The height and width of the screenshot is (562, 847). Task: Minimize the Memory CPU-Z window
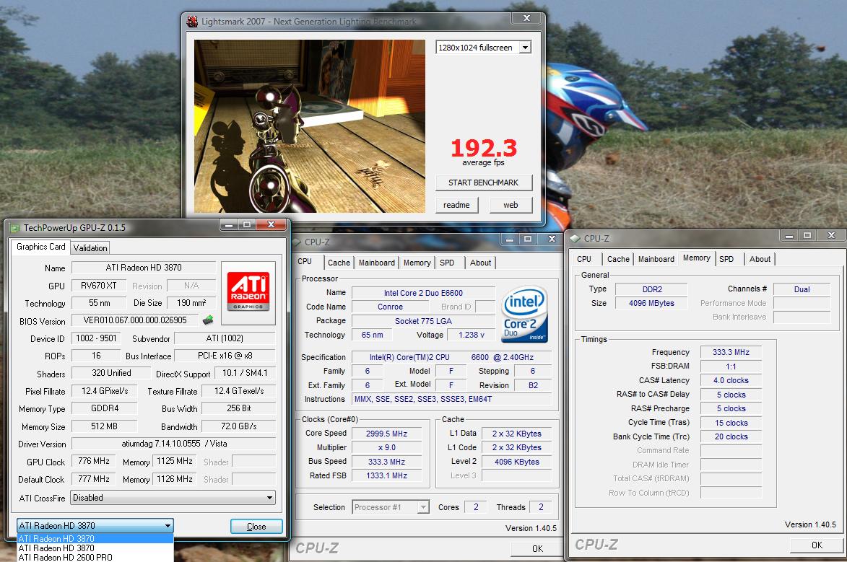(789, 235)
